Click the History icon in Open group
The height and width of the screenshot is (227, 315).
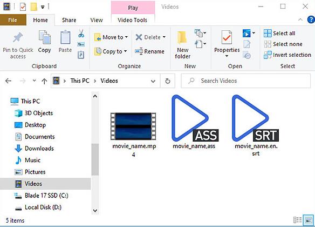click(x=246, y=55)
